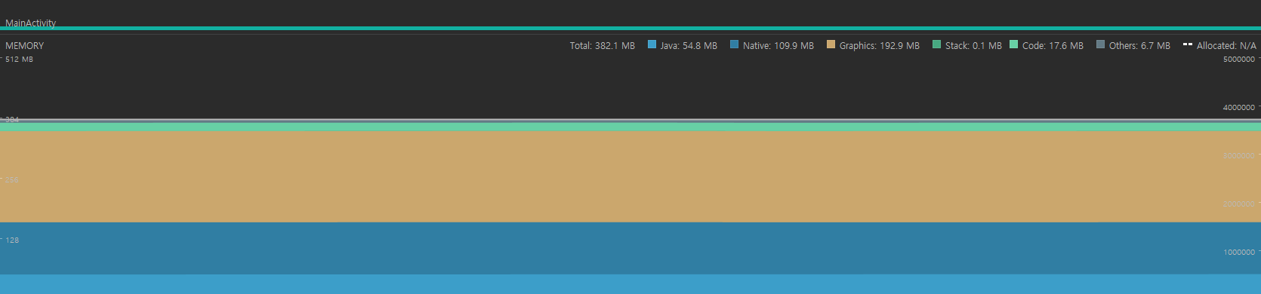Click the 512 MB axis label
The image size is (1261, 294).
pos(19,59)
